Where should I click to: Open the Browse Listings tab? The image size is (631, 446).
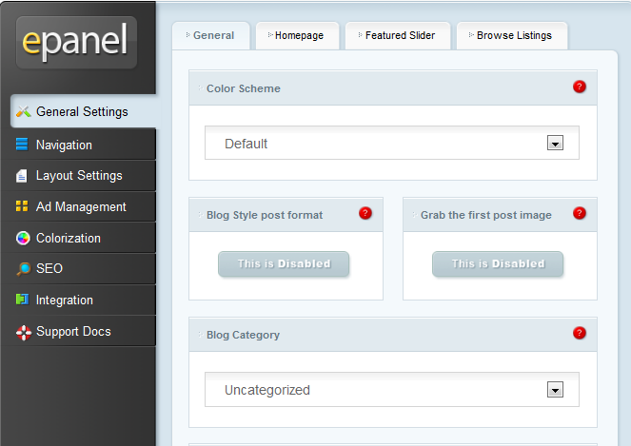point(512,36)
